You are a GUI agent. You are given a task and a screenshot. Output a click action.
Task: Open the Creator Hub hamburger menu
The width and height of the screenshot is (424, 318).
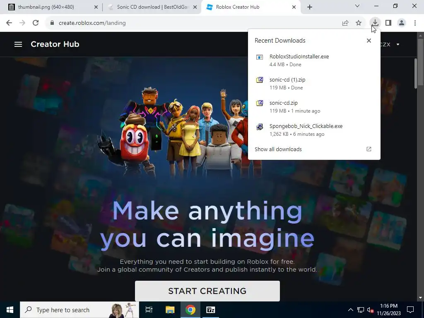(x=18, y=44)
